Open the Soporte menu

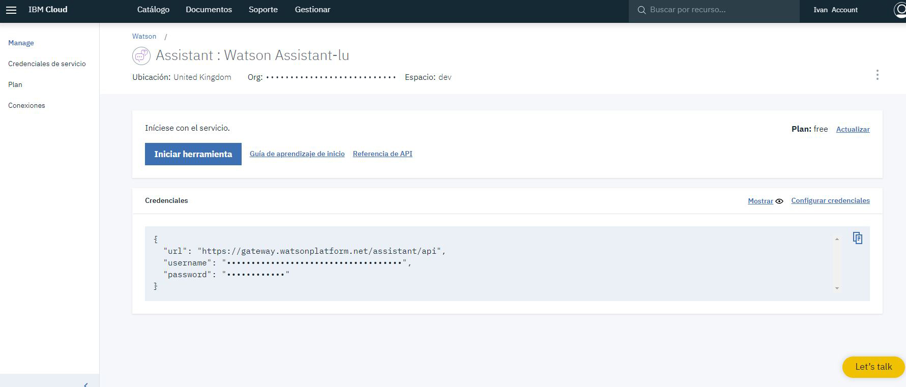click(x=263, y=10)
